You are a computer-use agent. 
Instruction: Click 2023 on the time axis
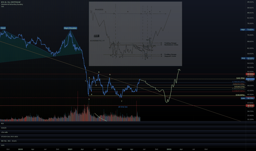point(169,149)
